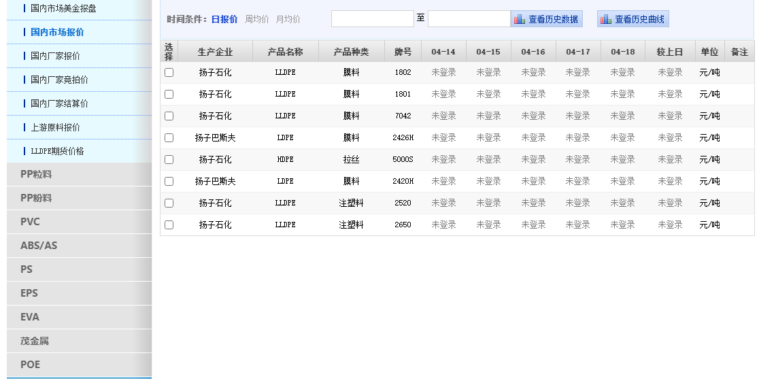This screenshot has height=379, width=759.
Task: Open 国内厂家竞拍价 sidebar item
Action: [59, 80]
